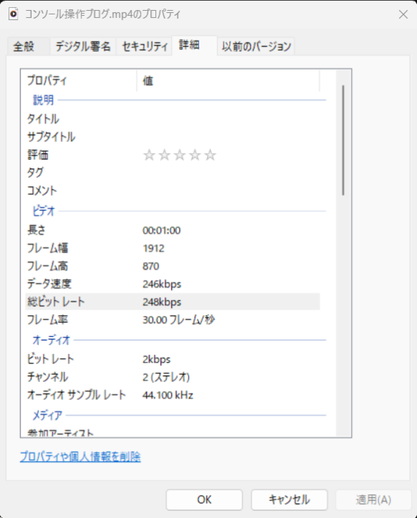The height and width of the screenshot is (518, 417).
Task: Click the 評価 property label
Action: click(x=38, y=155)
